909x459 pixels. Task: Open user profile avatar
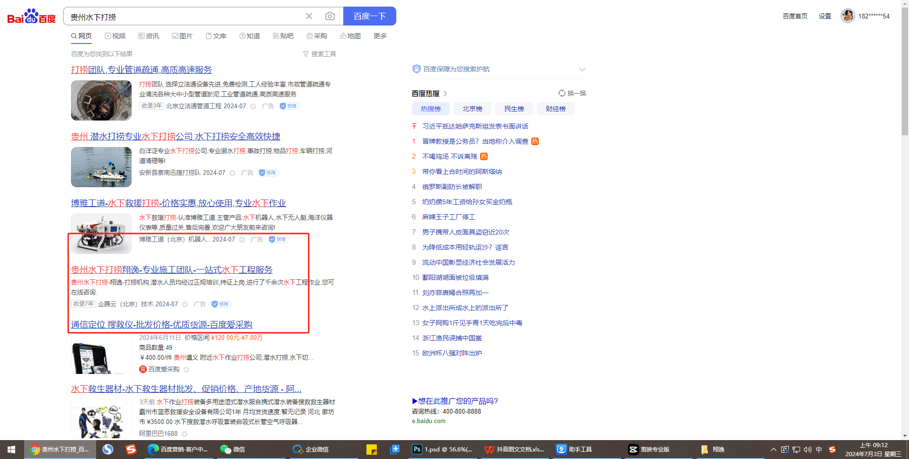[x=847, y=16]
